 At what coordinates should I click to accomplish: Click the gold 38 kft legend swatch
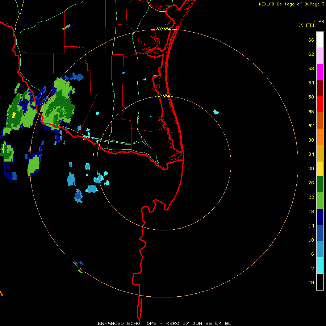[x=320, y=153]
